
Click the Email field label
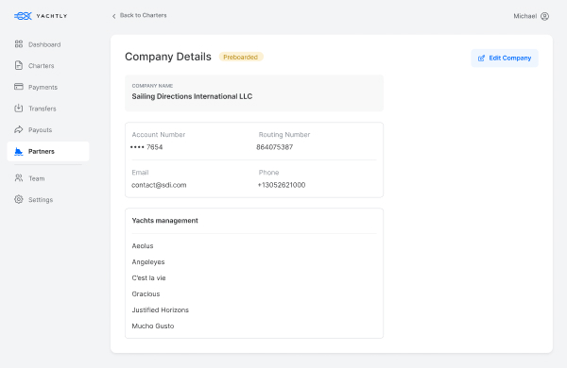pyautogui.click(x=140, y=173)
